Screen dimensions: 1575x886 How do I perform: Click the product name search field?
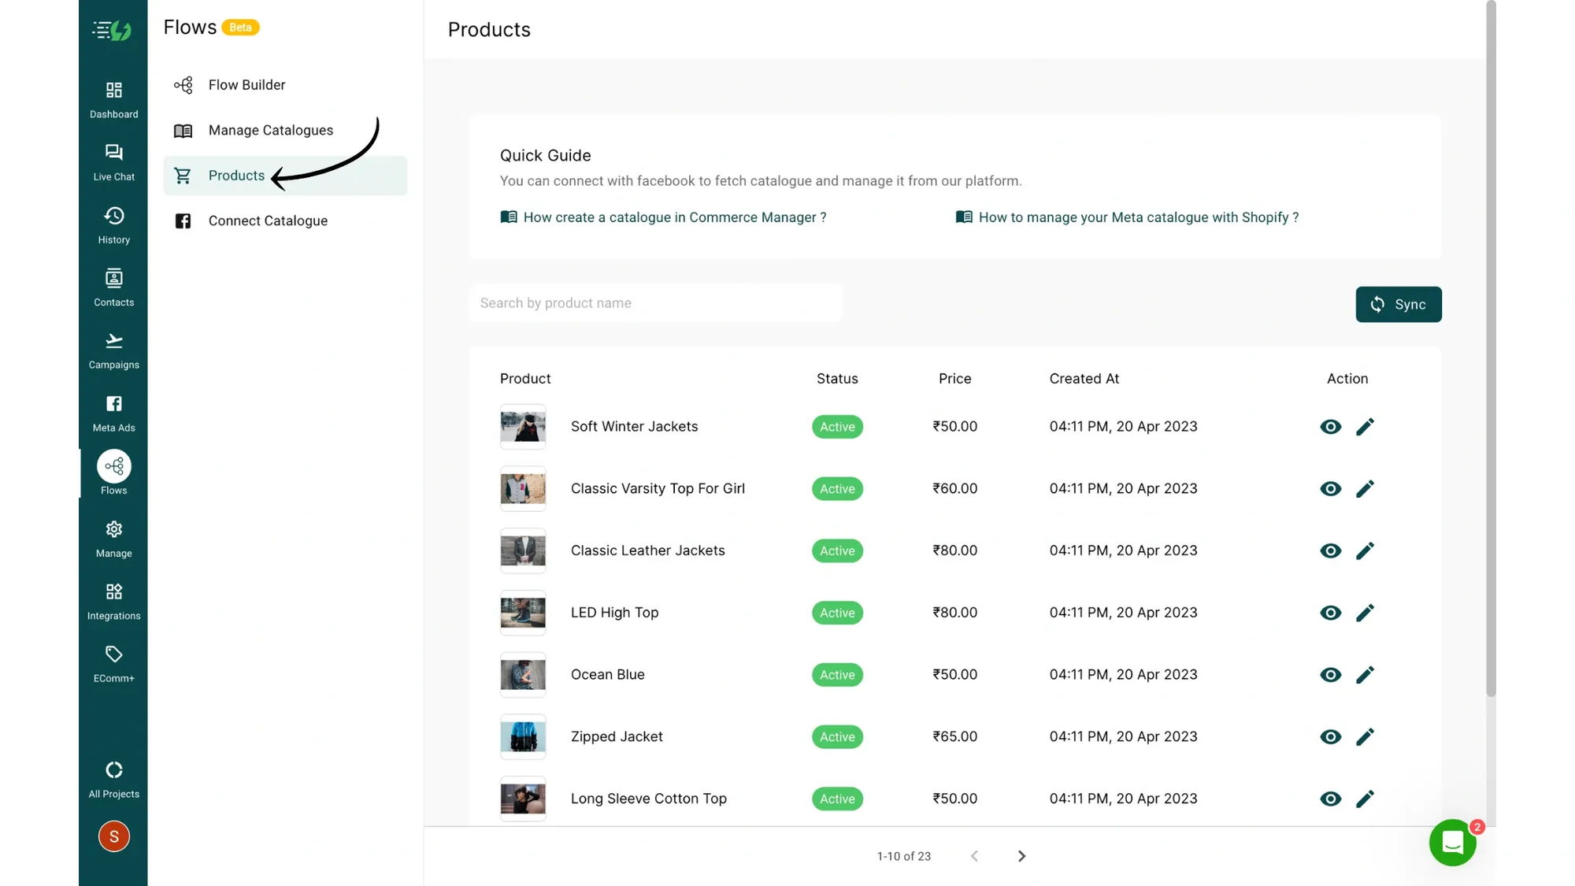tap(656, 302)
